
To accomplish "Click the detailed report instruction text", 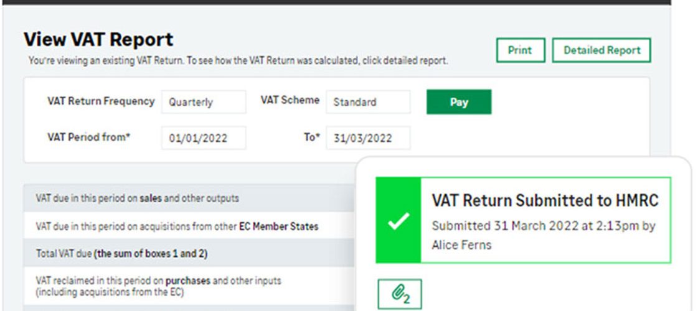I will pyautogui.click(x=238, y=60).
